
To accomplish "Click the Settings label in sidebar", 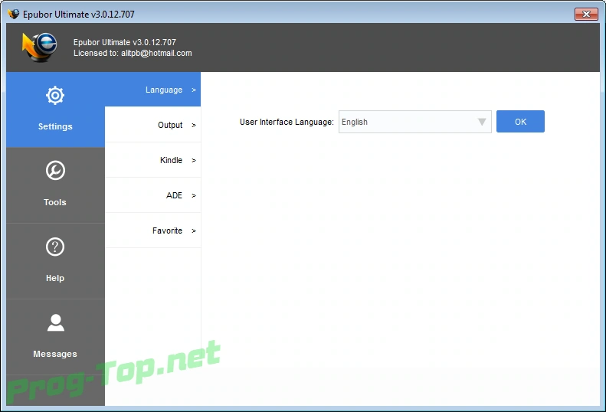I will click(x=55, y=126).
